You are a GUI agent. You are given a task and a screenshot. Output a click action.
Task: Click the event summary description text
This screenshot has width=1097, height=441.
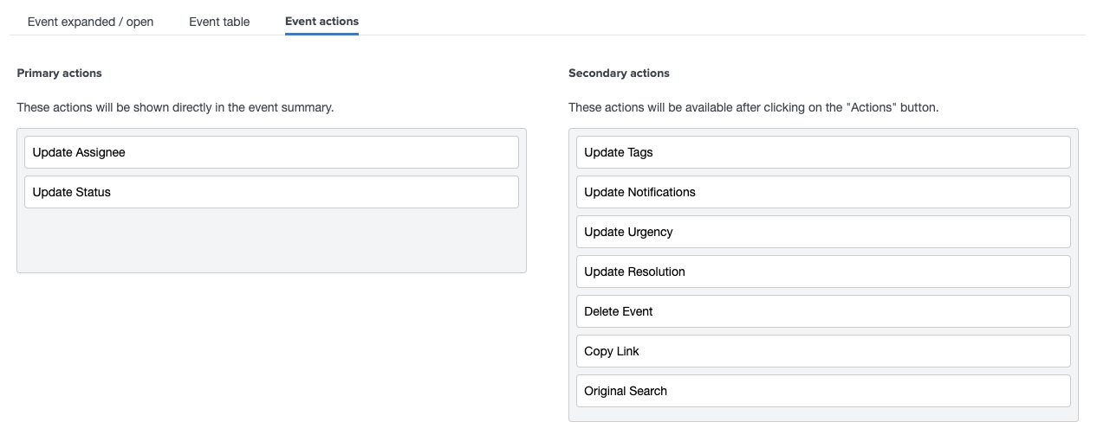click(x=175, y=108)
